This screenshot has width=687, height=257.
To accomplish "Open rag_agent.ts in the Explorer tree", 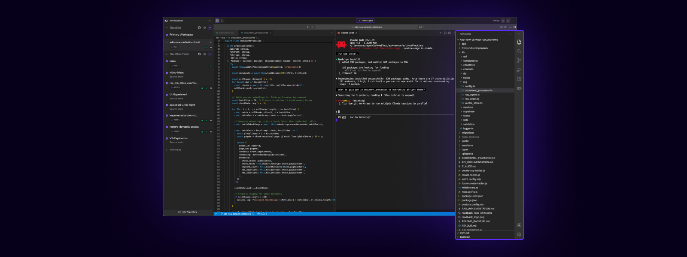I will pyautogui.click(x=472, y=95).
